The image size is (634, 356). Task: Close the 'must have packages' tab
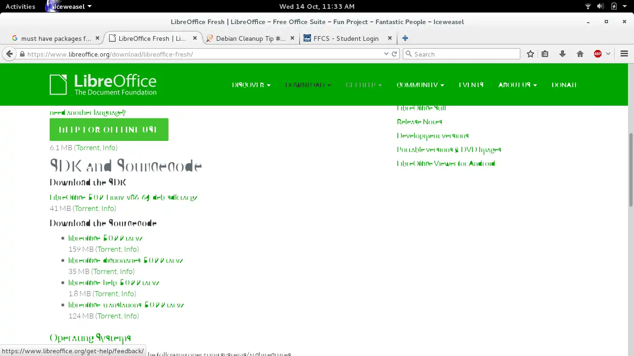click(x=97, y=38)
